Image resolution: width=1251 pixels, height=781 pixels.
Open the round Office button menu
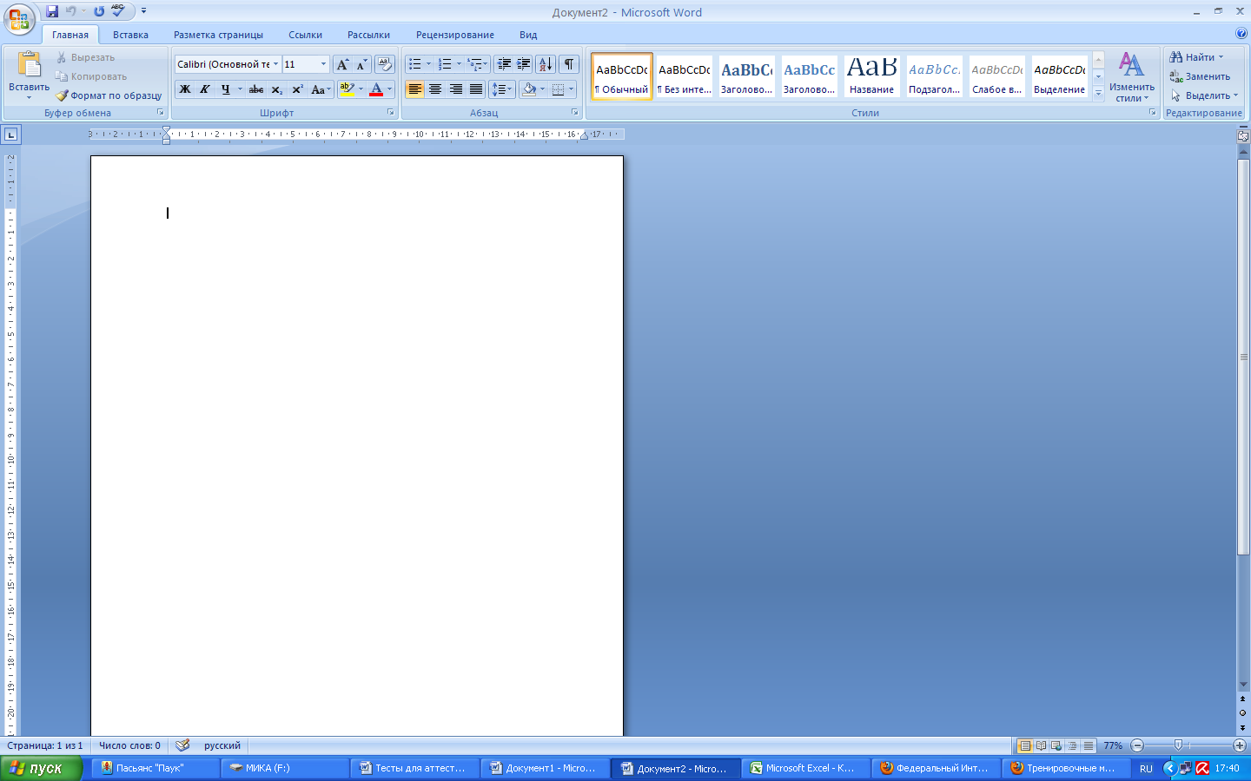pos(19,18)
